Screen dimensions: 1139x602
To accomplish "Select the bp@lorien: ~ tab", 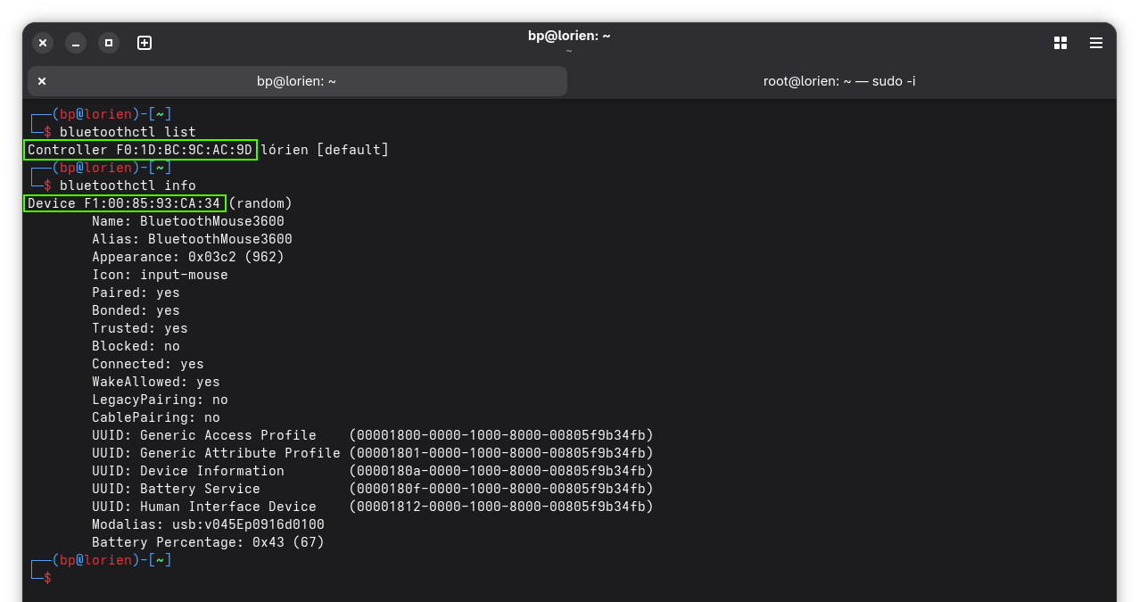I will pyautogui.click(x=297, y=81).
